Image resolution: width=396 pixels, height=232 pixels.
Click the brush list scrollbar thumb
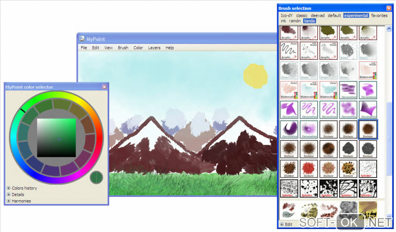(x=389, y=139)
